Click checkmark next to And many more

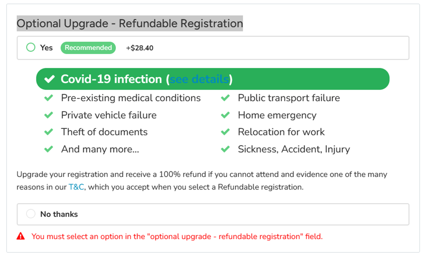49,149
